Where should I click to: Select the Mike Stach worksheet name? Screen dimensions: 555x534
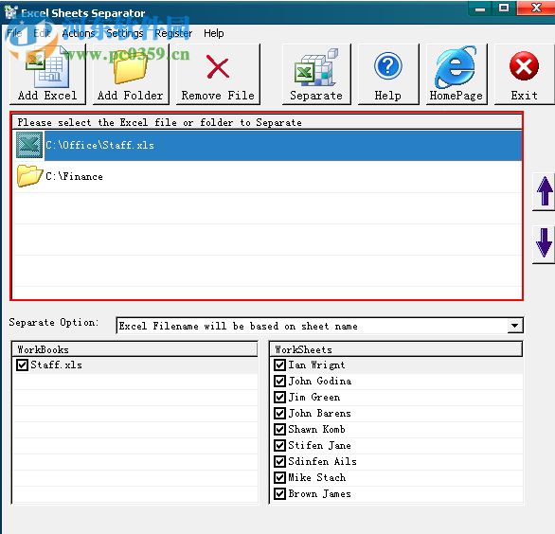tap(317, 477)
